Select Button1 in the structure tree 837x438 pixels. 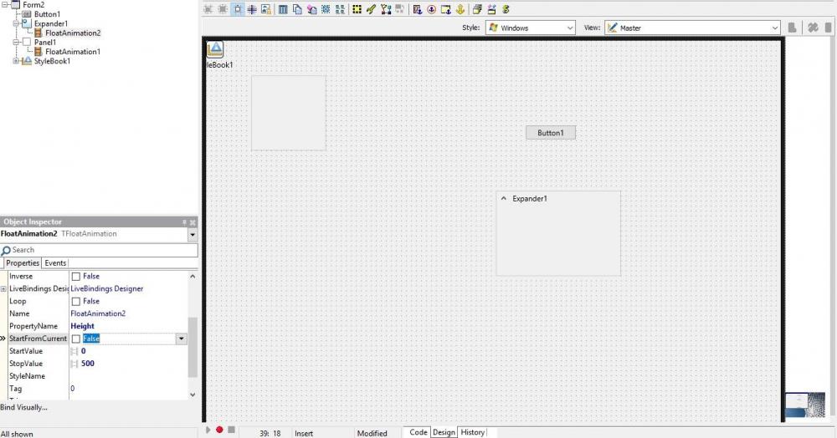tap(47, 14)
